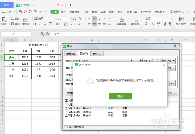The width and height of the screenshot is (195, 134).
Task: Align text right horizontally
Action: (x=99, y=24)
